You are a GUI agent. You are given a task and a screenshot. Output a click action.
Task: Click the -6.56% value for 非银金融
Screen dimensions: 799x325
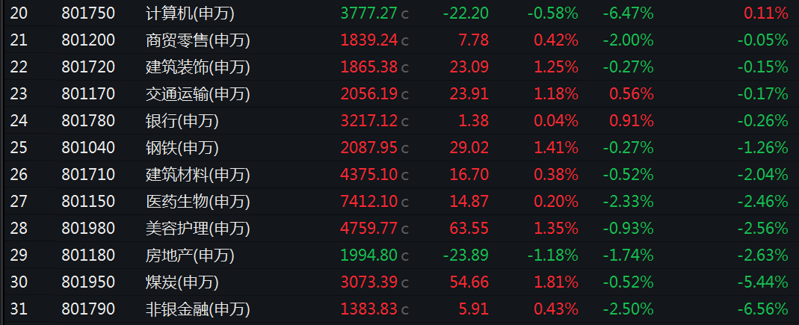pyautogui.click(x=762, y=309)
